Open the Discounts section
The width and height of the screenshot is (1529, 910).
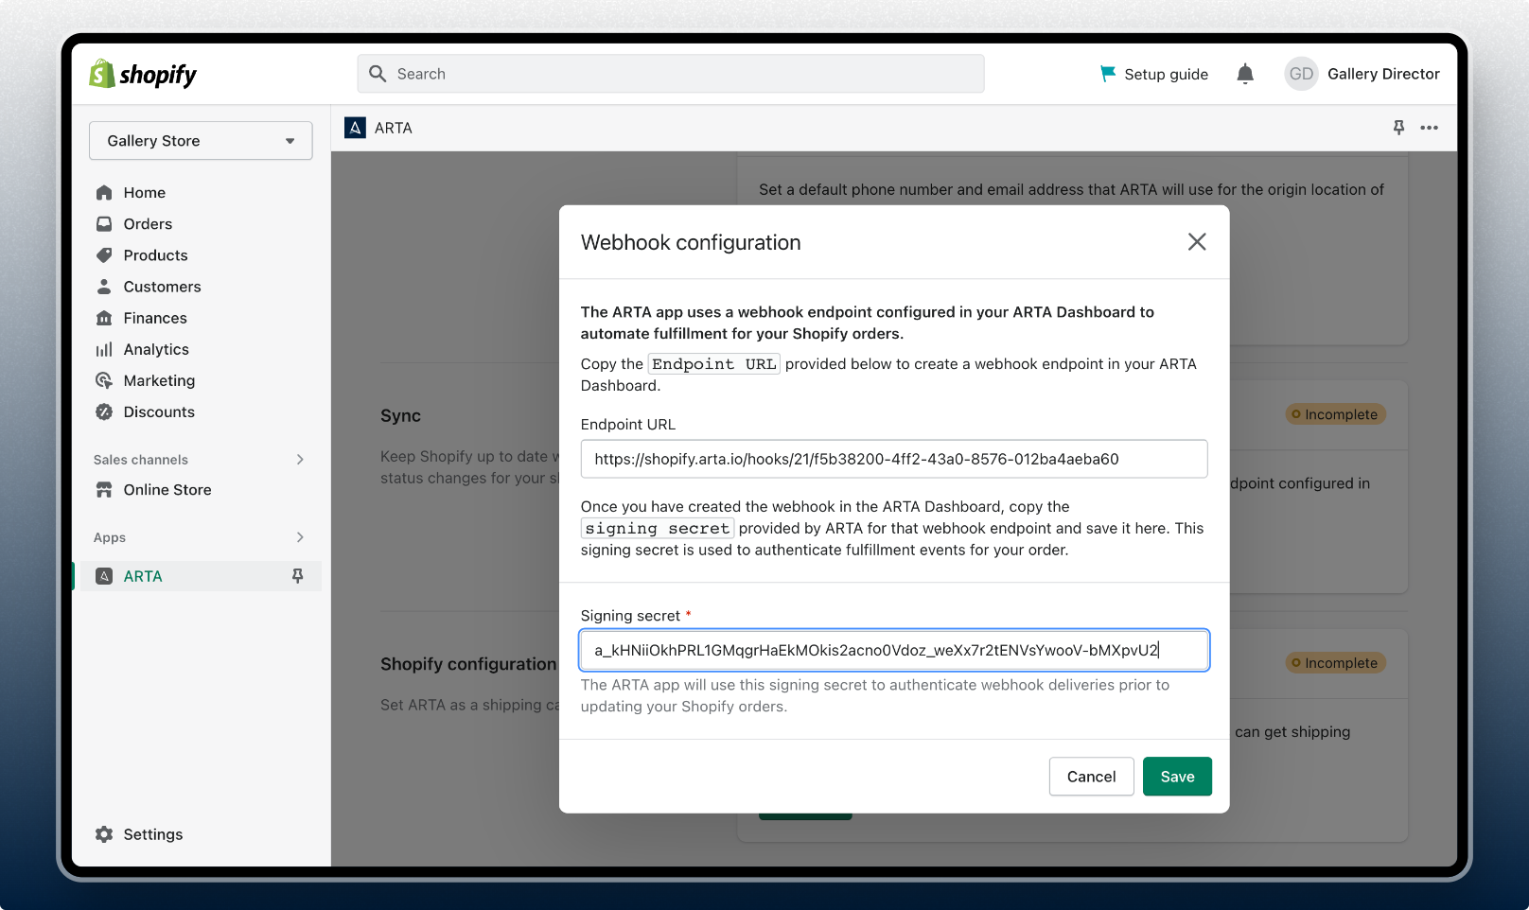(104, 411)
